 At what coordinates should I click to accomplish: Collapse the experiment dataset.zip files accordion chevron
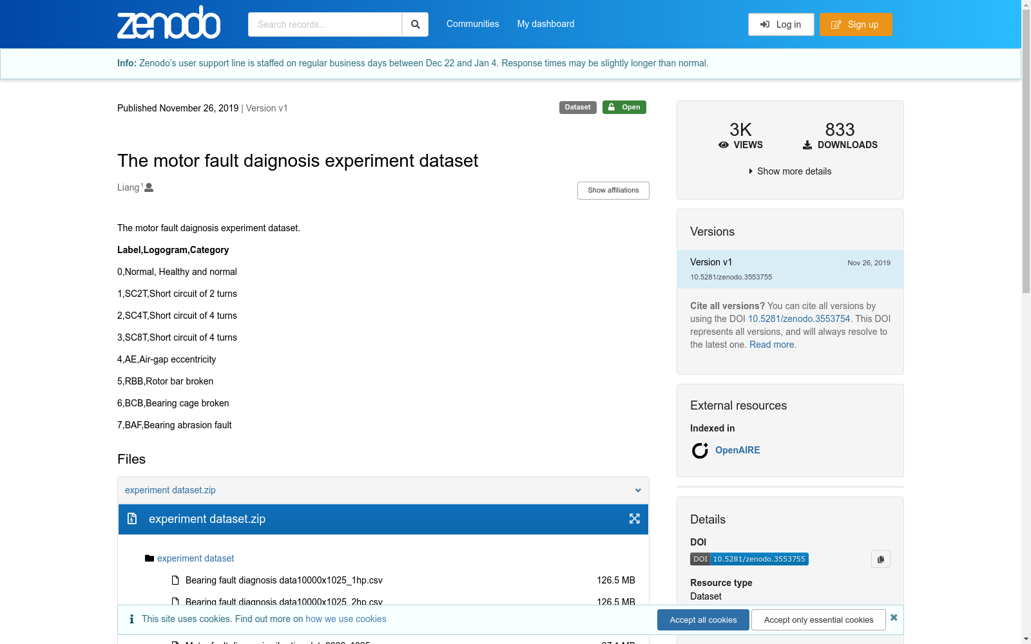pyautogui.click(x=638, y=490)
